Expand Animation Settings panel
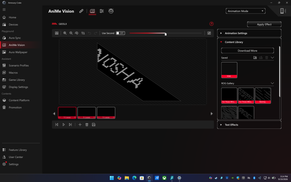The width and height of the screenshot is (291, 182). tap(249, 33)
